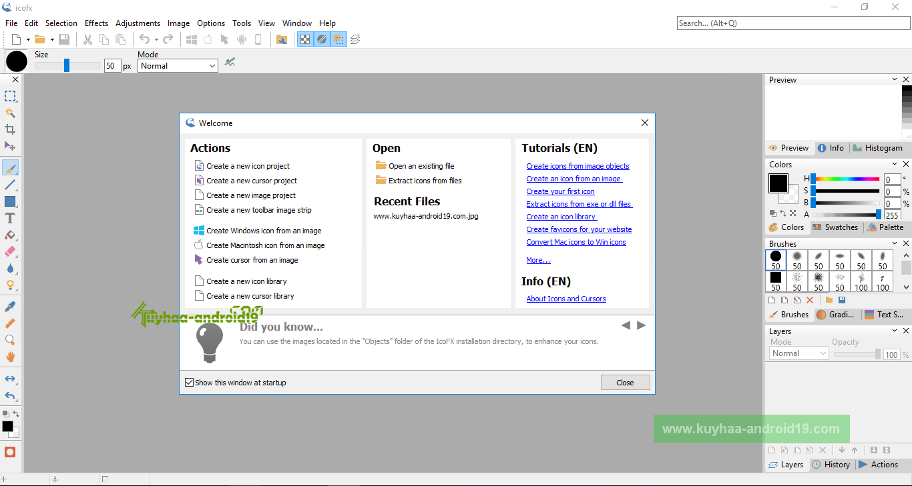
Task: Expand the Preview panel options chevron
Action: click(x=895, y=79)
